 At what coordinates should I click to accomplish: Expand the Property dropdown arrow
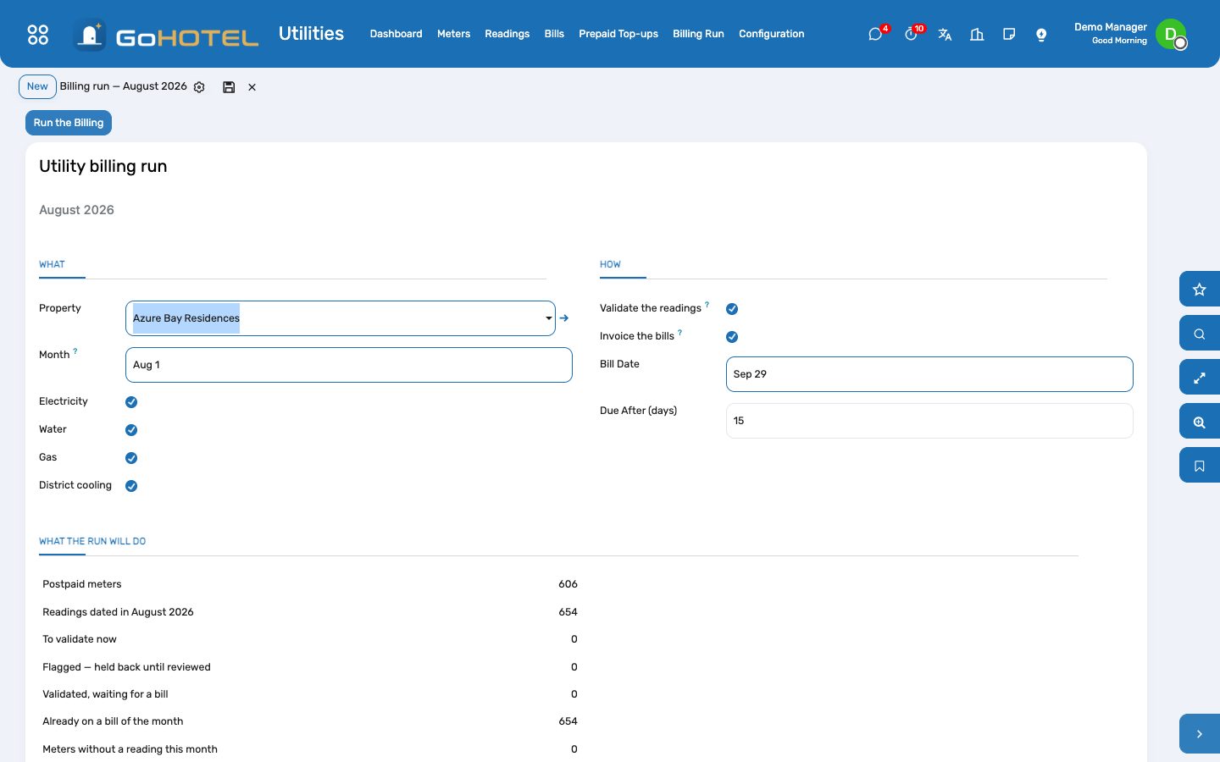click(x=548, y=318)
